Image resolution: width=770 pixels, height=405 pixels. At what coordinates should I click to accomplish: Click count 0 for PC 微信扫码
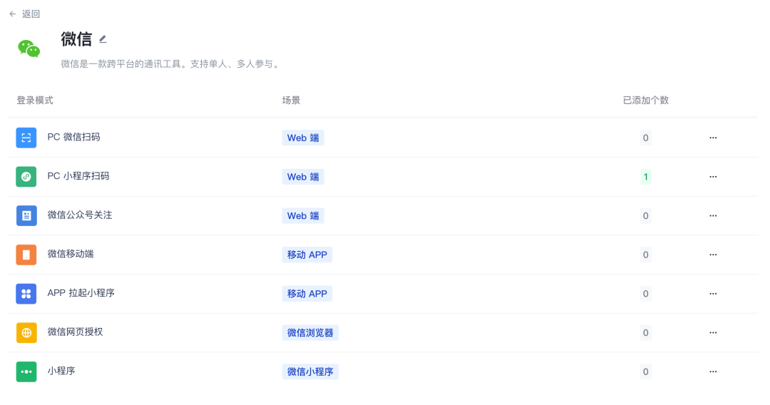[x=646, y=138]
